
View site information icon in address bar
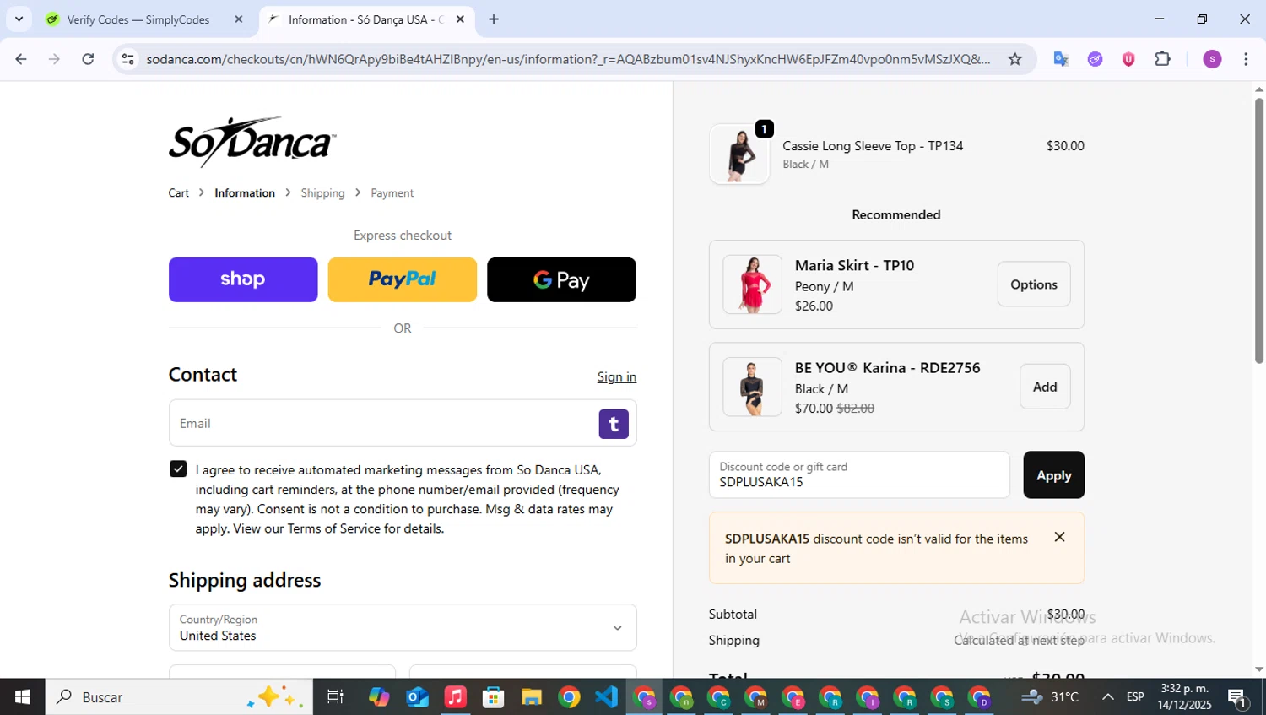(x=127, y=59)
